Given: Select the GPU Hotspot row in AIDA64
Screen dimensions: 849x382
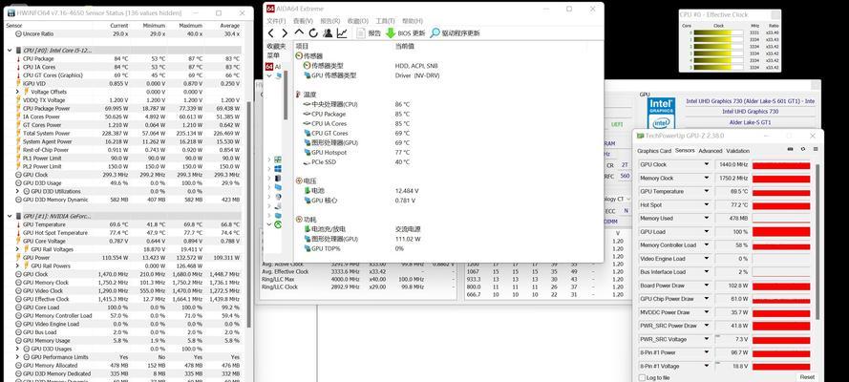Looking at the screenshot, I should [x=357, y=152].
